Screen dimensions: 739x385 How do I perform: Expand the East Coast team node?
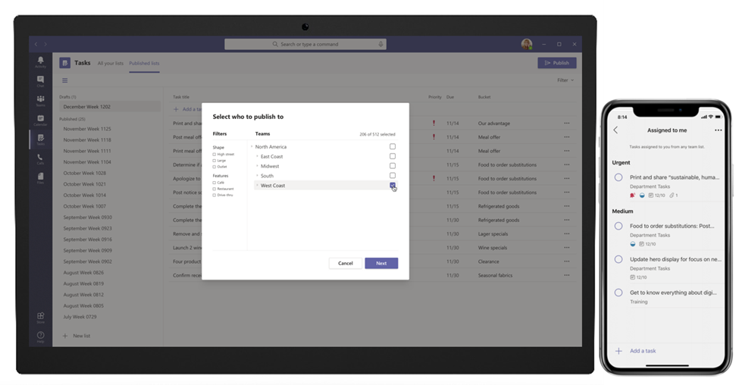[x=257, y=156]
